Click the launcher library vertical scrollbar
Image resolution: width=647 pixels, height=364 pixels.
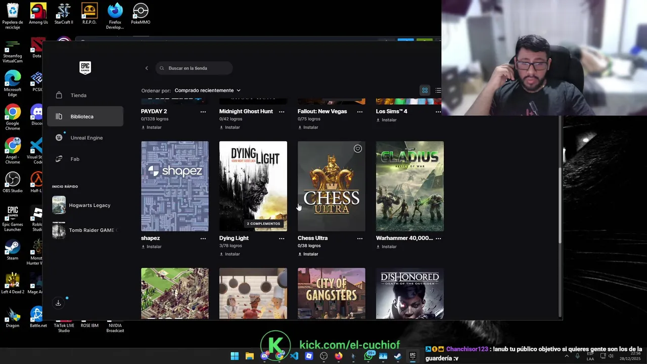[560, 205]
